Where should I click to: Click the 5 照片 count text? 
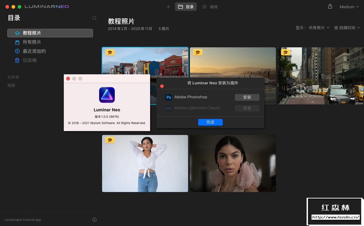[x=164, y=29]
